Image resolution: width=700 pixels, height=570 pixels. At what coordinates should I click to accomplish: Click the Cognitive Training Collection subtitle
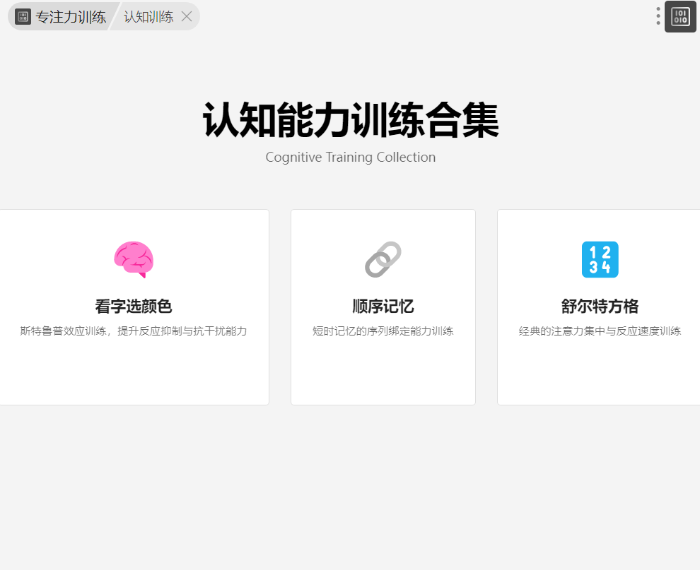pos(351,157)
